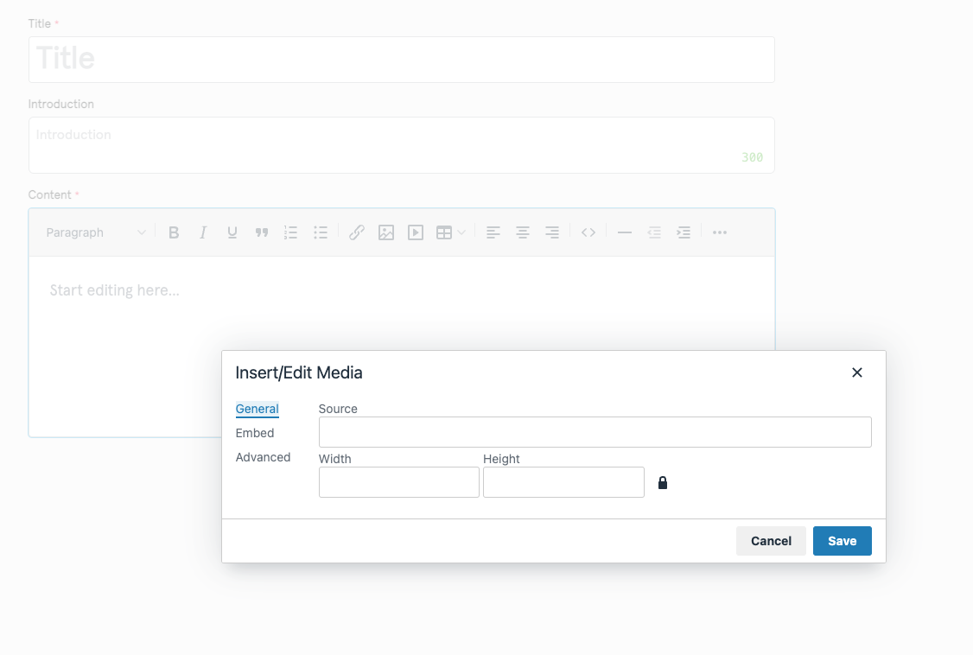Focus the Width input field

pos(398,482)
